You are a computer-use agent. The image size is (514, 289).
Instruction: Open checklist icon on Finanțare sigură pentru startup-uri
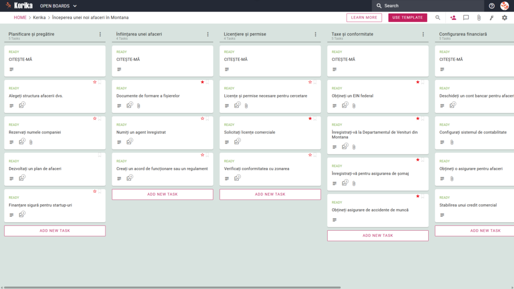(22, 214)
